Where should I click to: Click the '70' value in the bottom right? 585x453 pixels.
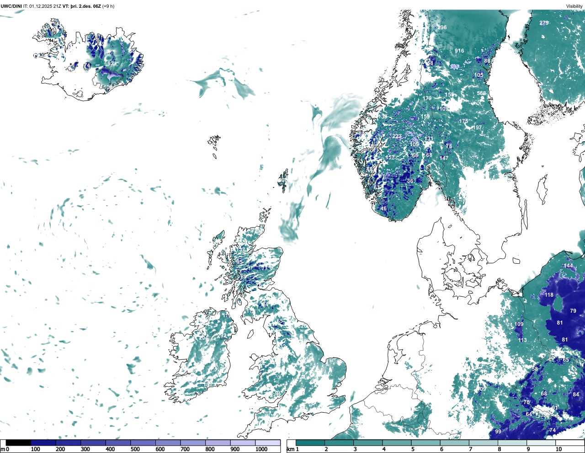click(x=526, y=403)
